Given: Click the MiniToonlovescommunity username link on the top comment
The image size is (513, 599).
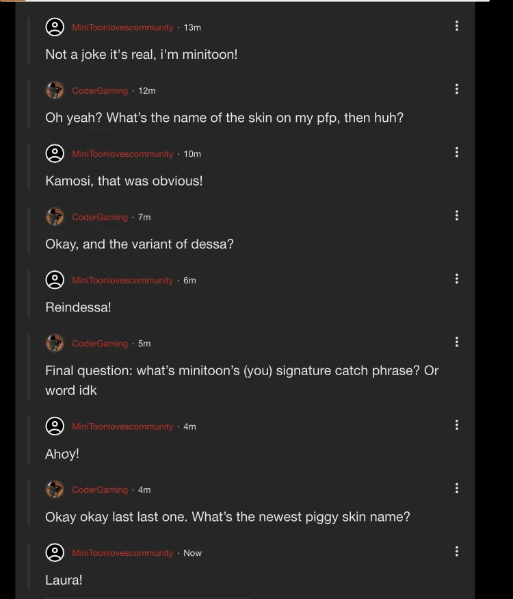Looking at the screenshot, I should tap(122, 27).
